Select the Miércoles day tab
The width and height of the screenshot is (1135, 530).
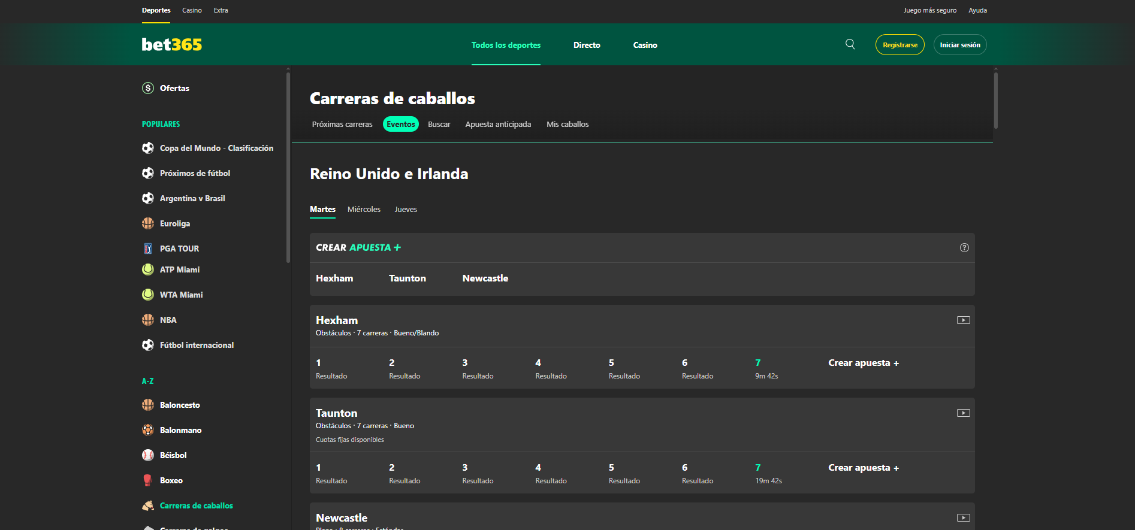click(364, 210)
